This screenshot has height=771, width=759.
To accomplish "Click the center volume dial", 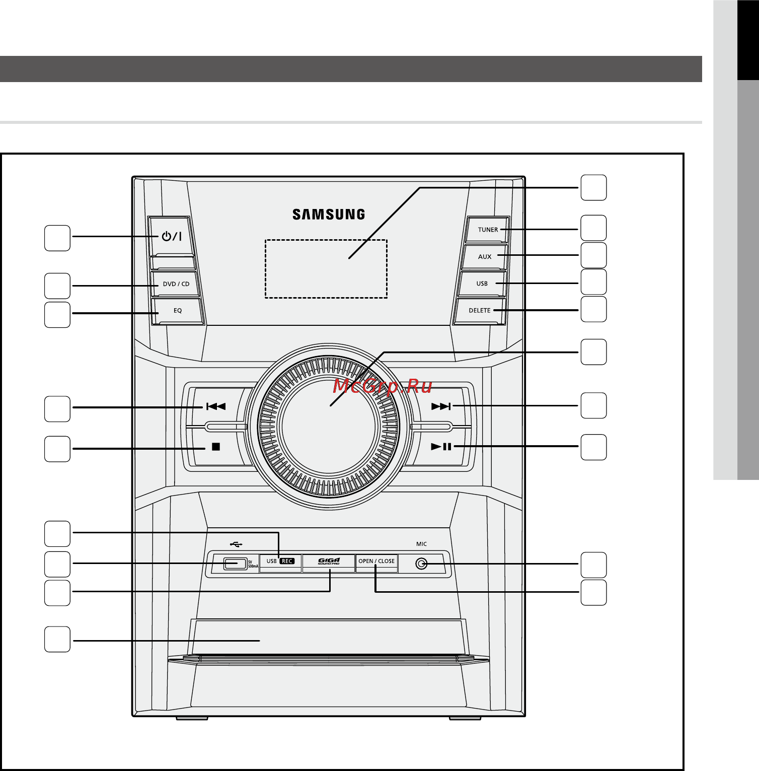I will [328, 427].
